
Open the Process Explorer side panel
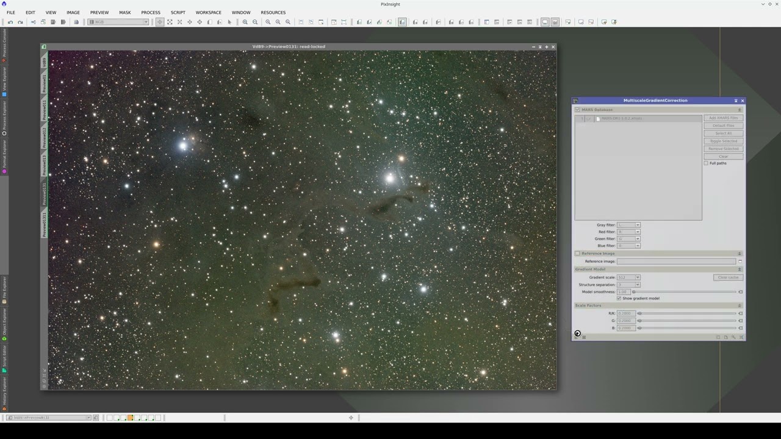pos(4,119)
